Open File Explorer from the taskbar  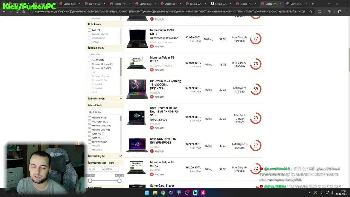click(x=155, y=193)
